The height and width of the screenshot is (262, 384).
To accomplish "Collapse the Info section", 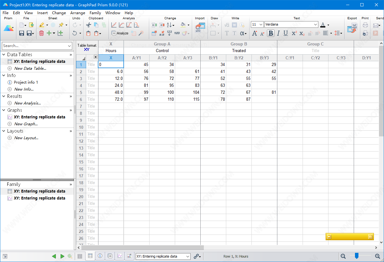I will pos(3,75).
